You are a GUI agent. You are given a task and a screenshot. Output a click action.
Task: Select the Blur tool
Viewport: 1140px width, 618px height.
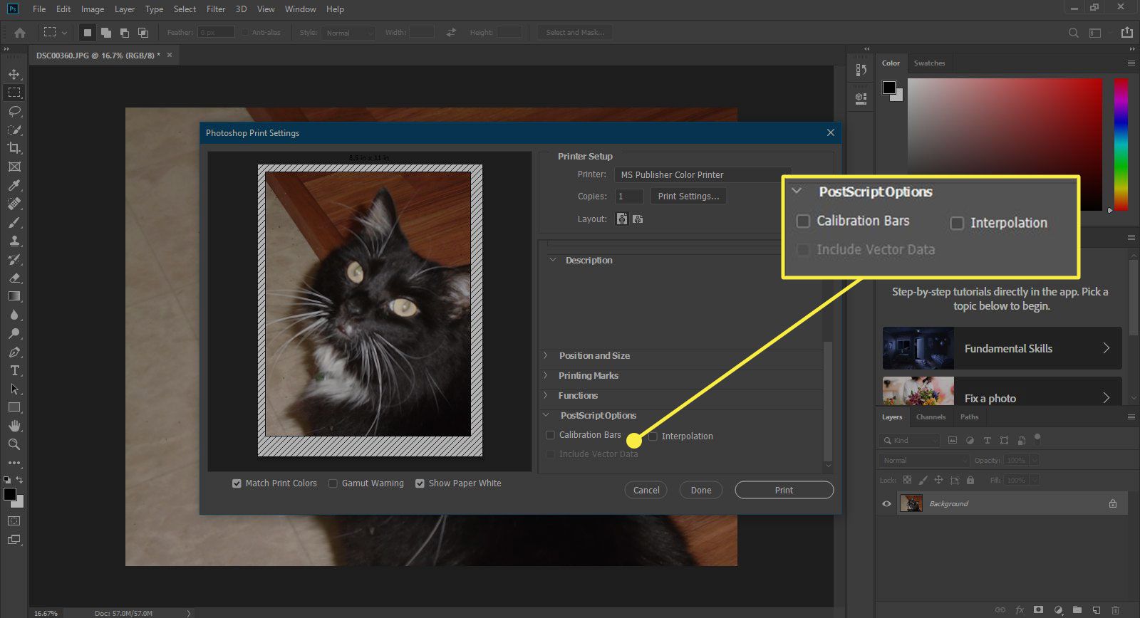click(x=14, y=315)
